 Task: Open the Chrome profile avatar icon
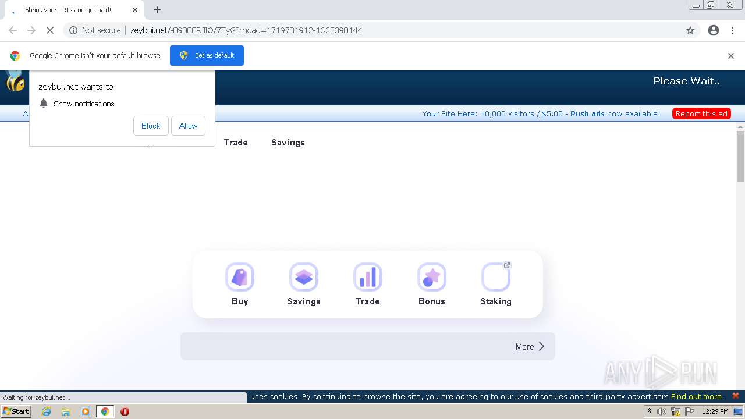(x=714, y=30)
